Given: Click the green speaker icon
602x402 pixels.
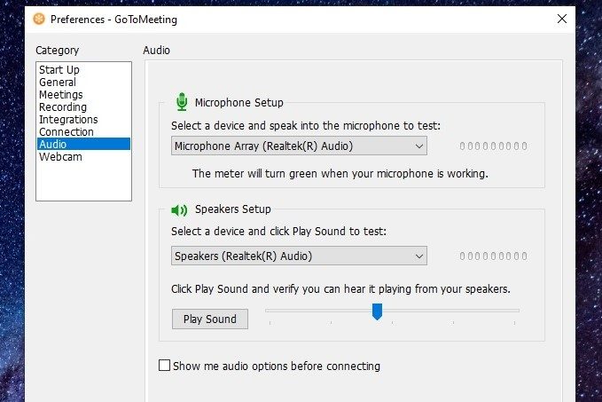Looking at the screenshot, I should point(179,209).
